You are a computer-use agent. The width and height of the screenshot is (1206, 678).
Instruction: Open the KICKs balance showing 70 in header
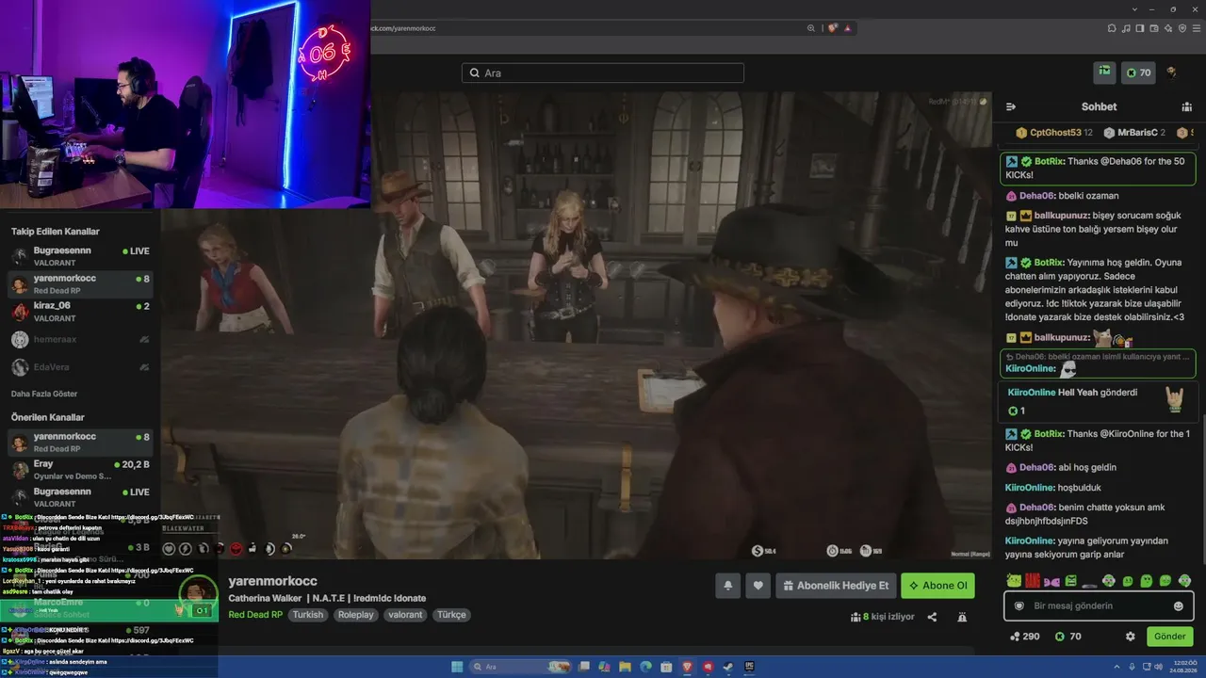tap(1138, 73)
